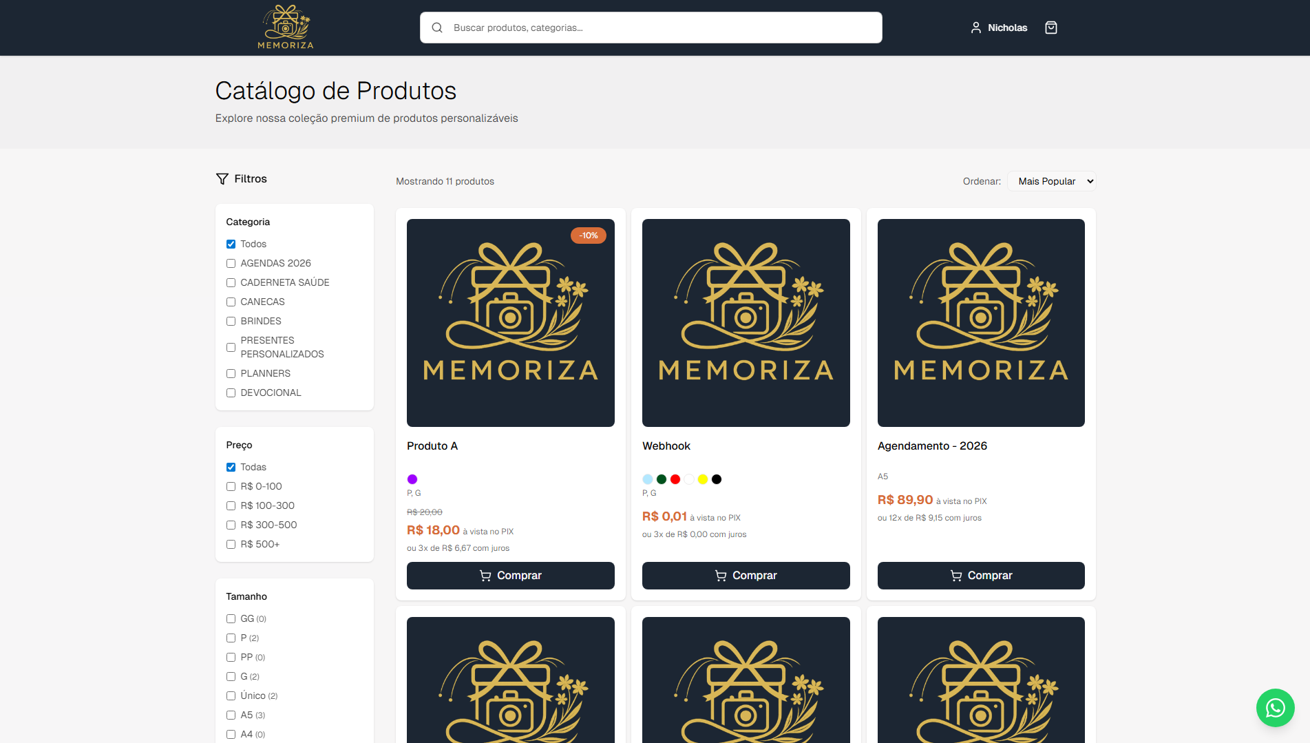The width and height of the screenshot is (1310, 743).
Task: Select the R$ 500+ price range
Action: [231, 544]
